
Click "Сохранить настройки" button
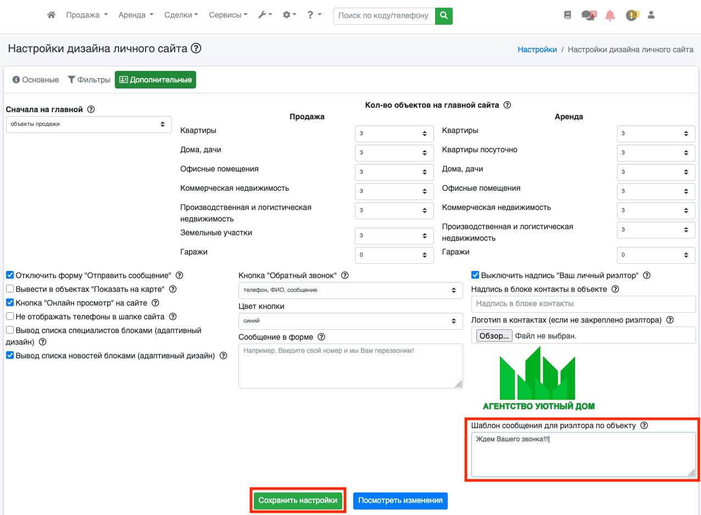pyautogui.click(x=298, y=501)
